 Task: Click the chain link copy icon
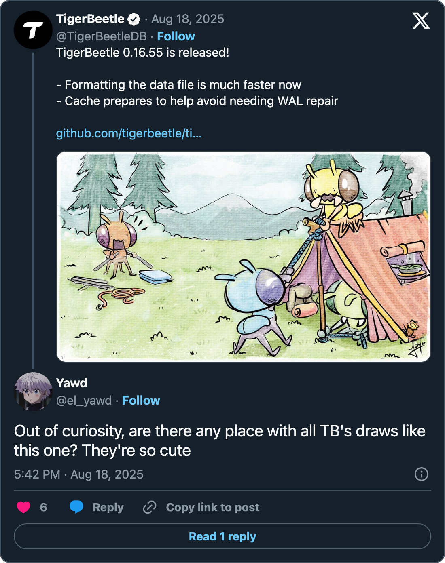pos(150,507)
